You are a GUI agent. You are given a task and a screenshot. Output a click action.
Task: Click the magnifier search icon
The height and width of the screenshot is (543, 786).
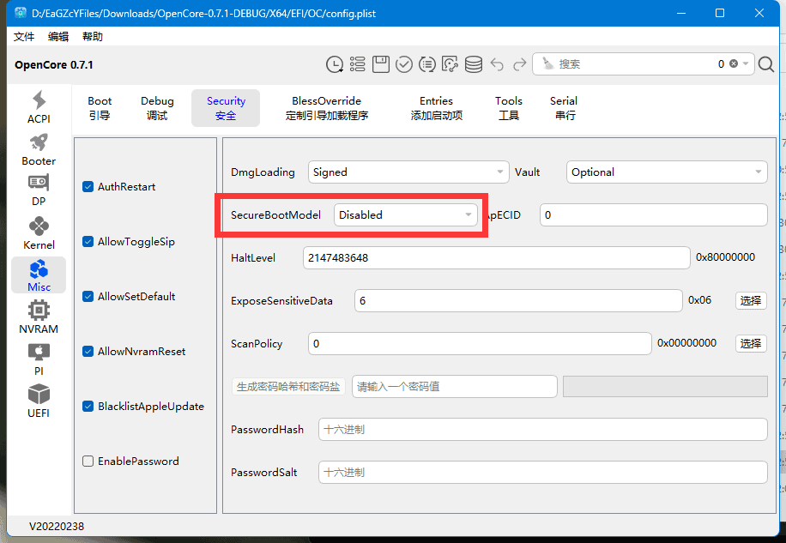[x=766, y=64]
